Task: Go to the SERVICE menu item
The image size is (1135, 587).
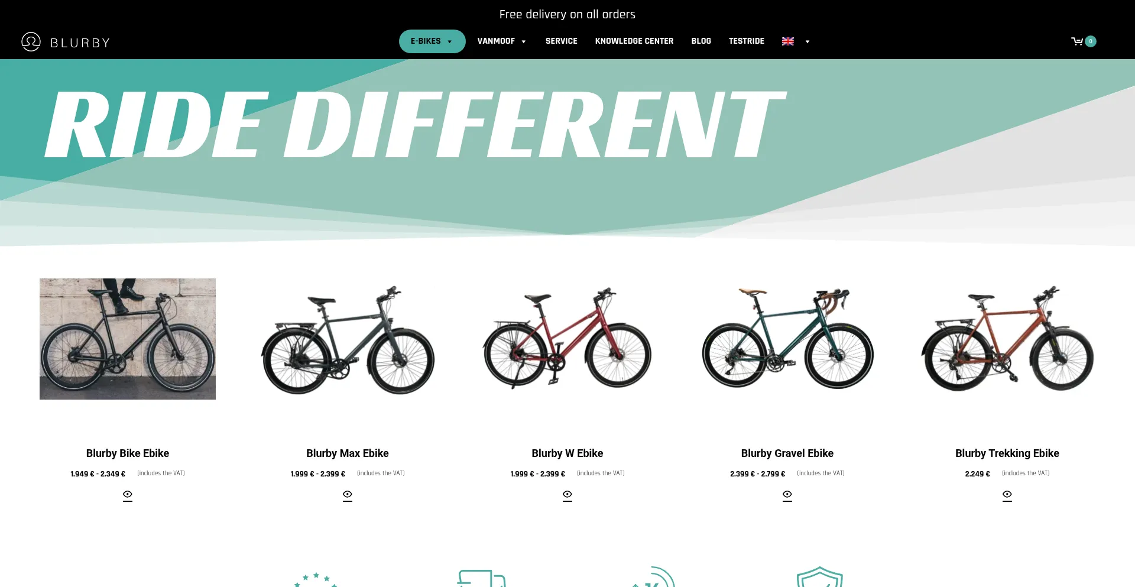Action: 562,41
